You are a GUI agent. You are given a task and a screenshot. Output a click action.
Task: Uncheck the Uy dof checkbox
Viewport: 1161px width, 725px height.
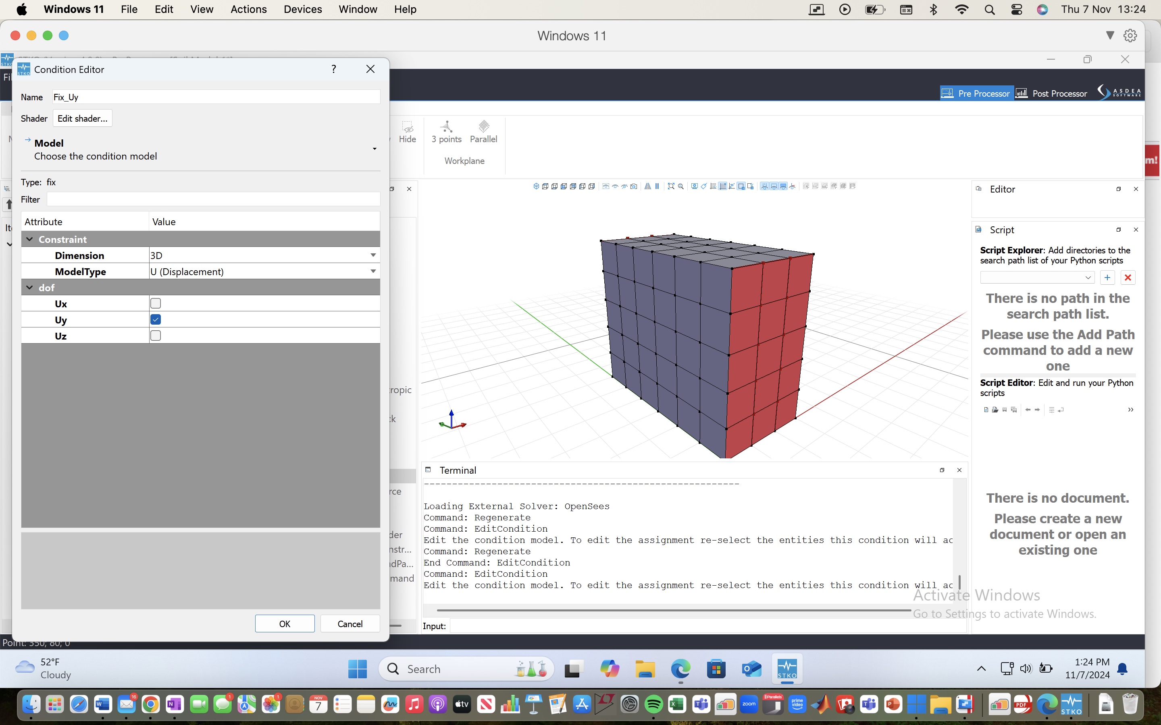tap(156, 319)
